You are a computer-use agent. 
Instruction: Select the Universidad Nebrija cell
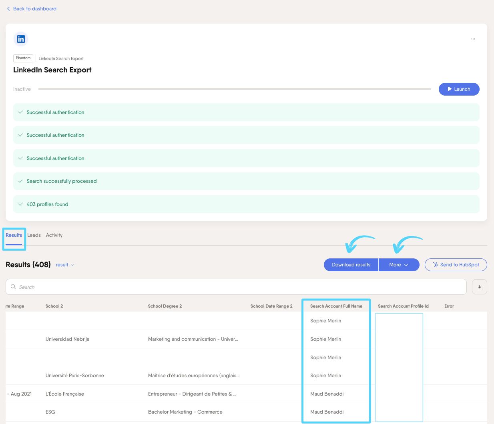coord(68,339)
